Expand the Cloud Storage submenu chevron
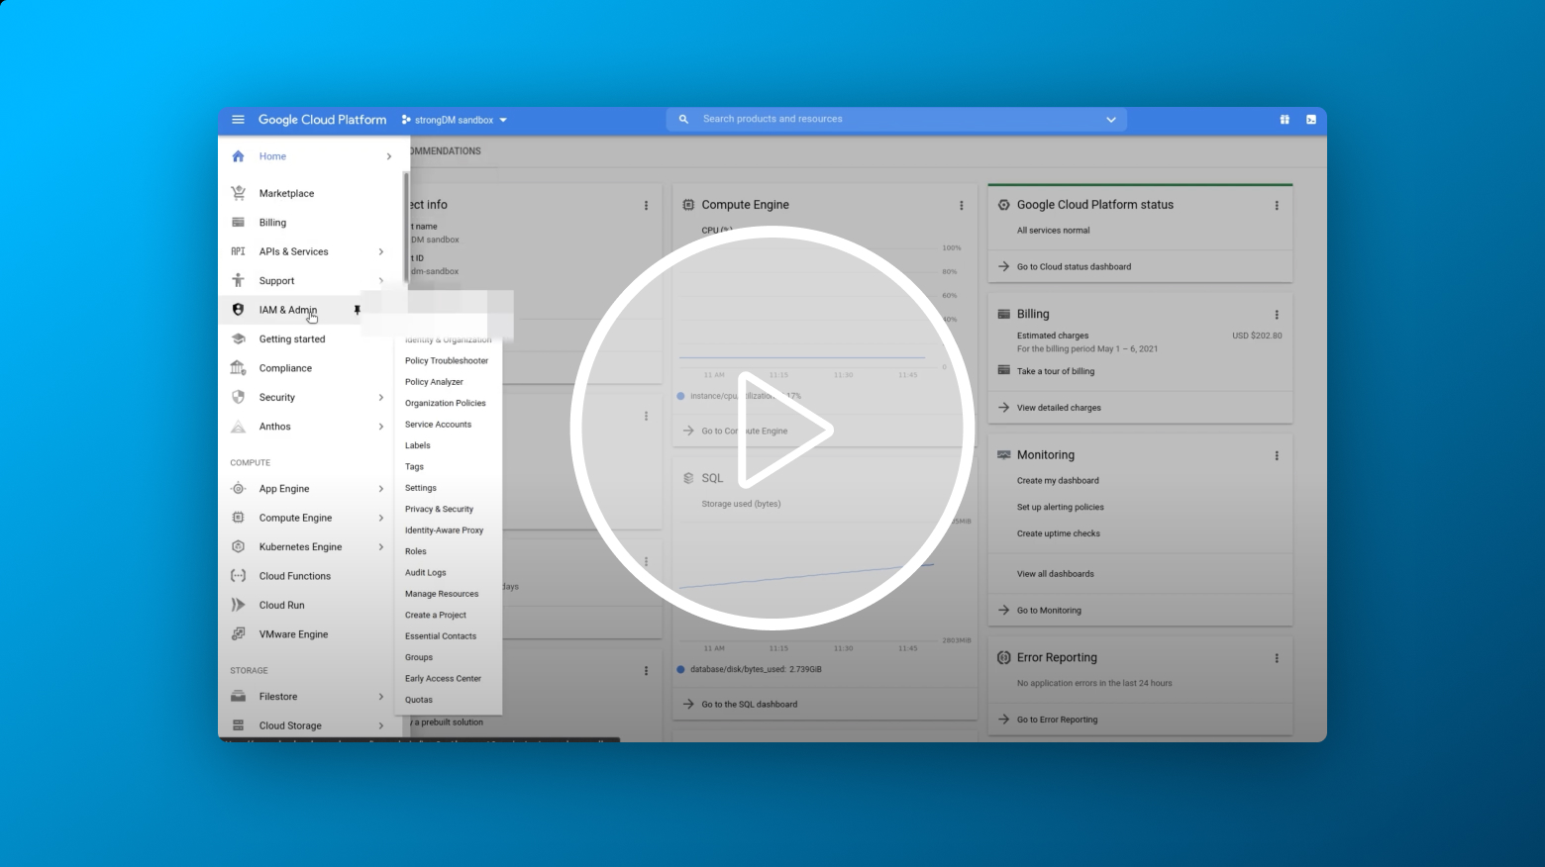This screenshot has width=1545, height=867. click(381, 725)
